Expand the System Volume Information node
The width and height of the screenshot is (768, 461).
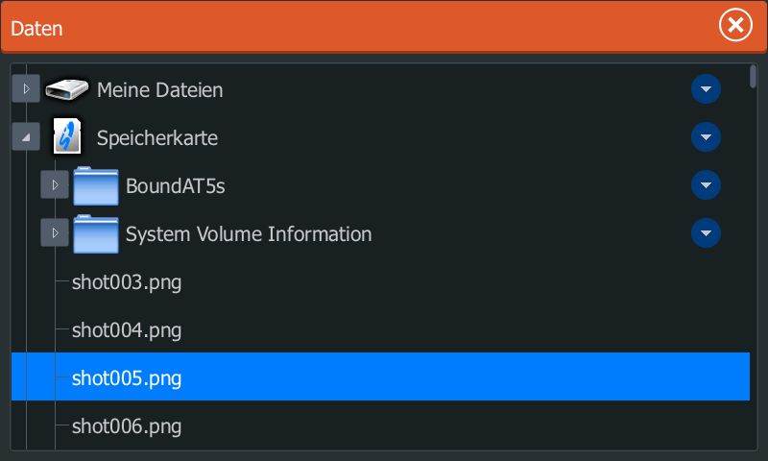(x=55, y=233)
